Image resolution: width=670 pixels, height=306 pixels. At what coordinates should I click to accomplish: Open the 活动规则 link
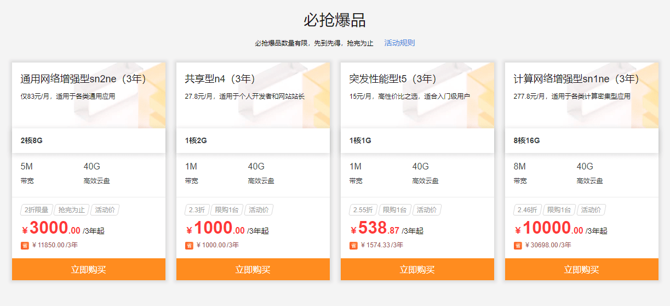point(399,43)
